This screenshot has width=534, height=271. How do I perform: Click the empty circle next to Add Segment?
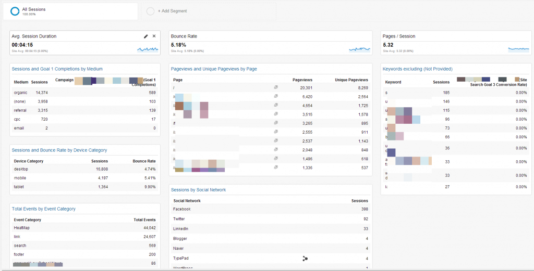[x=150, y=11]
